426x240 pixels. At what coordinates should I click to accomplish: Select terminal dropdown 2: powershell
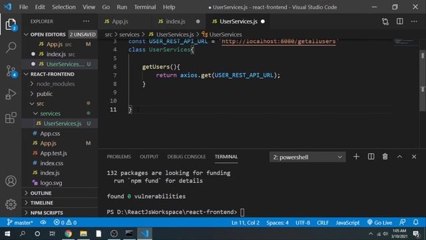(x=308, y=157)
